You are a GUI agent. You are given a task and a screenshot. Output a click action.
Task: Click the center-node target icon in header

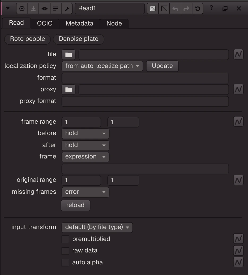click(22, 8)
